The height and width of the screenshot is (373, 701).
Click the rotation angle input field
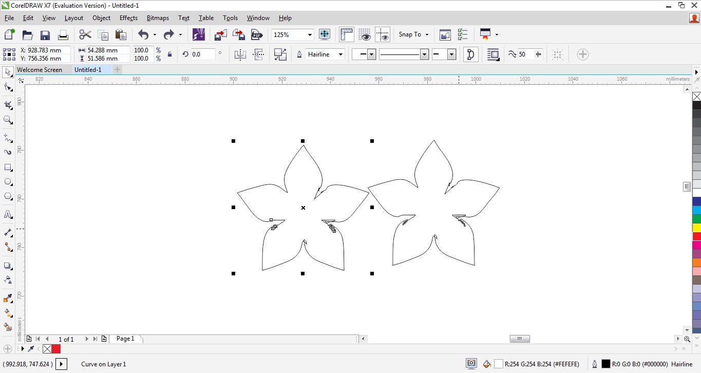(x=202, y=54)
